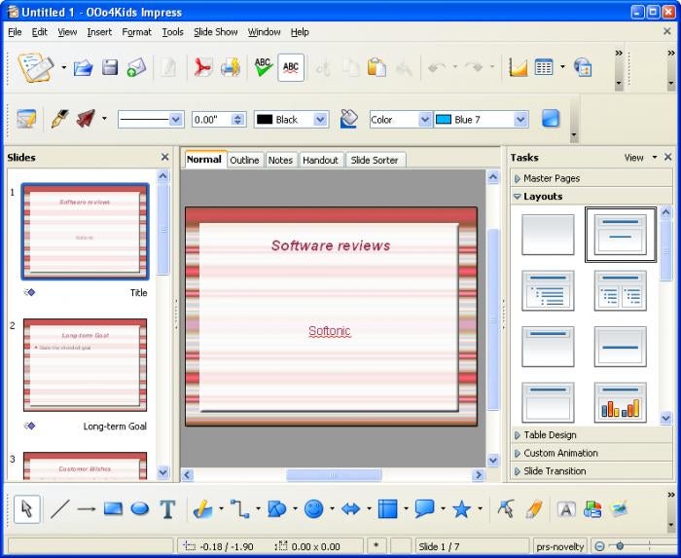Select the Curve drawing tool

pyautogui.click(x=202, y=509)
